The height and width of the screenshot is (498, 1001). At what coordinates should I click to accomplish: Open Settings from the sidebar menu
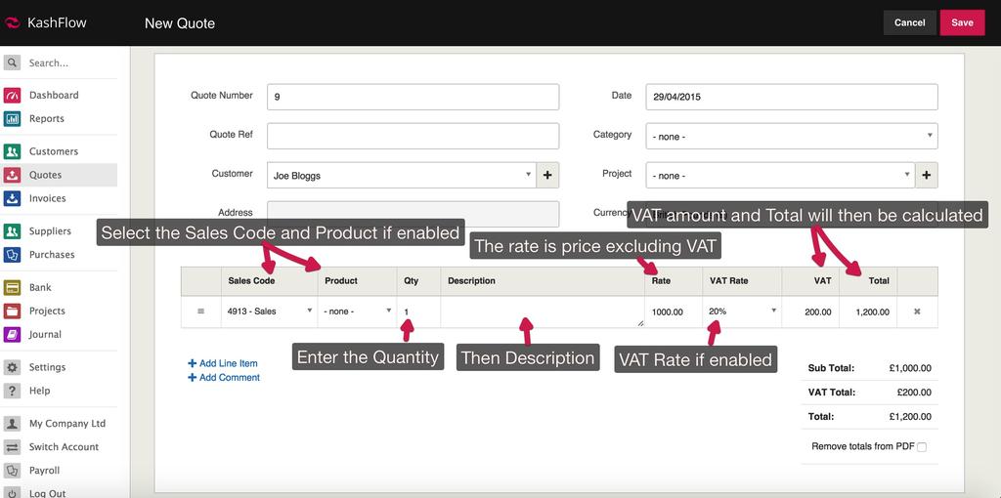pyautogui.click(x=47, y=368)
